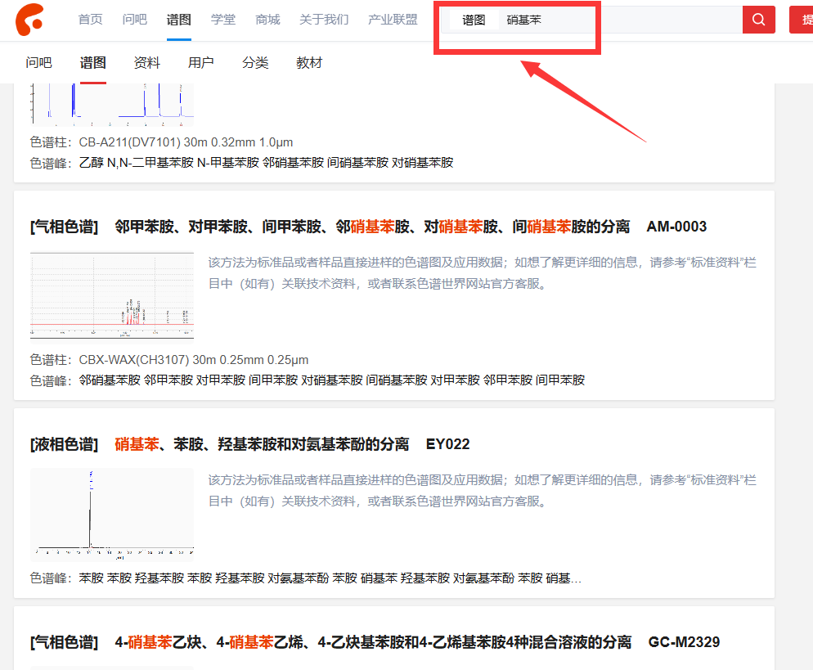Click the AM-0003 chromatogram thumbnail

(112, 295)
